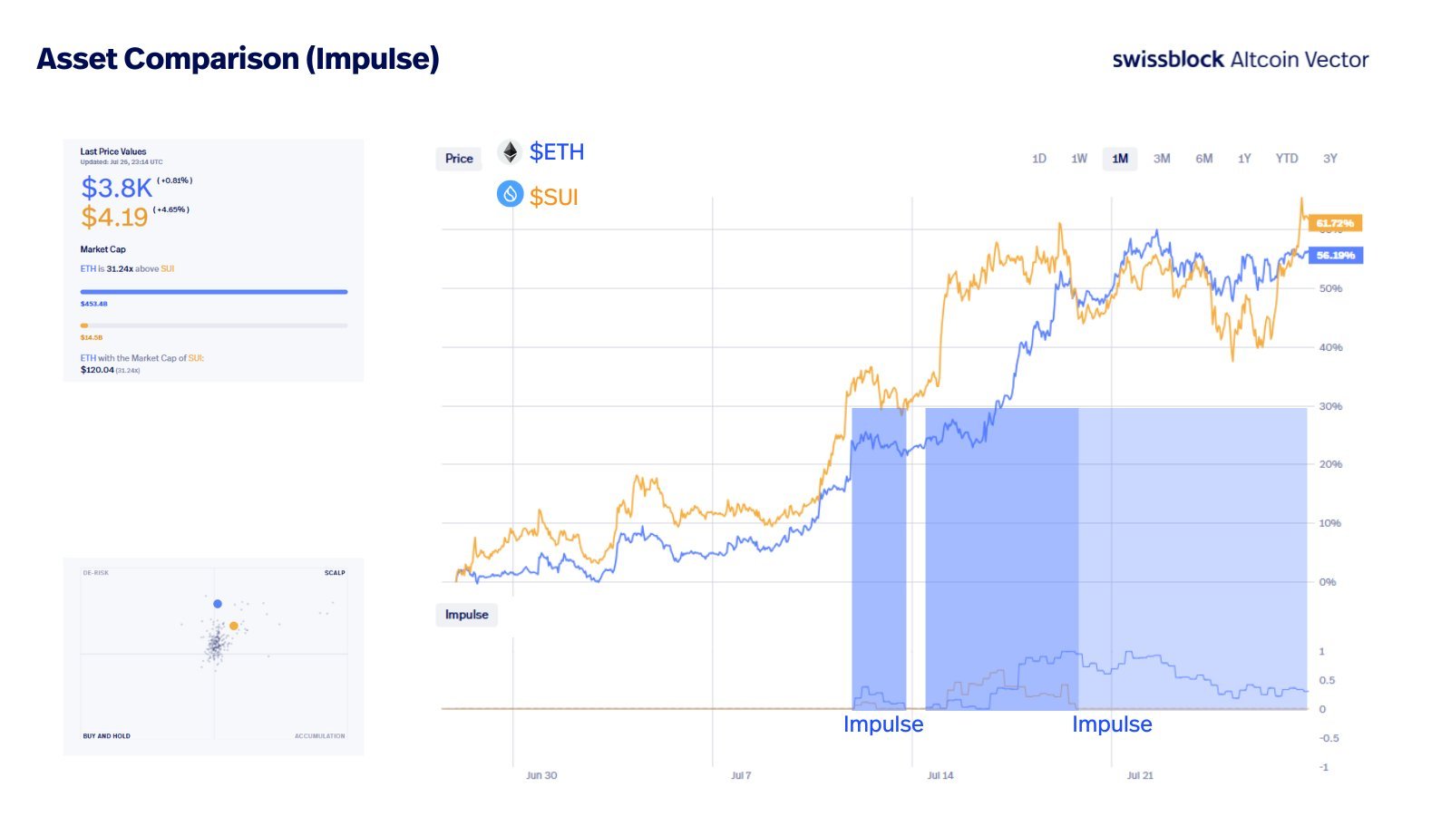
Task: Click the Price panel label
Action: tap(459, 159)
